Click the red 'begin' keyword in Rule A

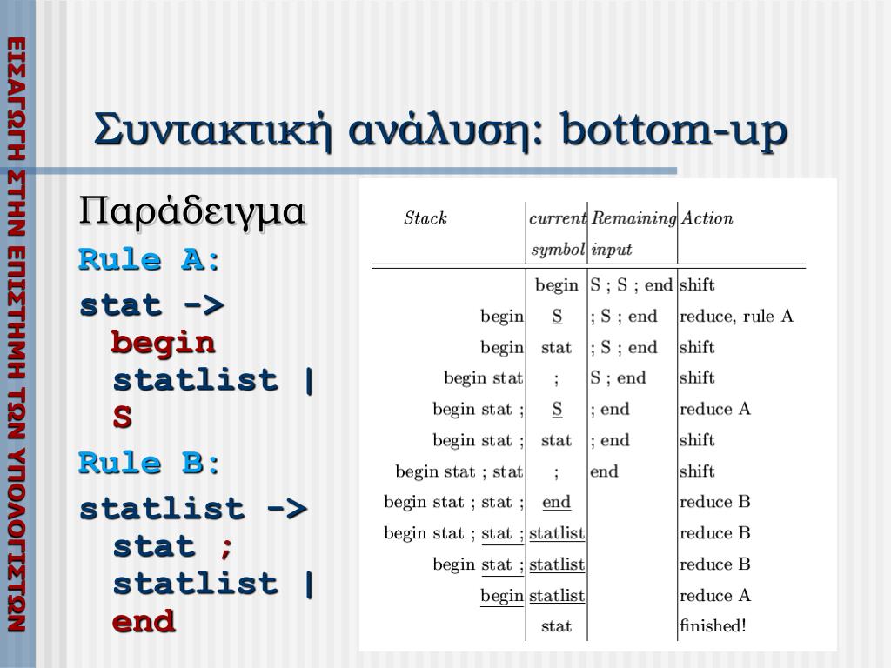point(164,344)
